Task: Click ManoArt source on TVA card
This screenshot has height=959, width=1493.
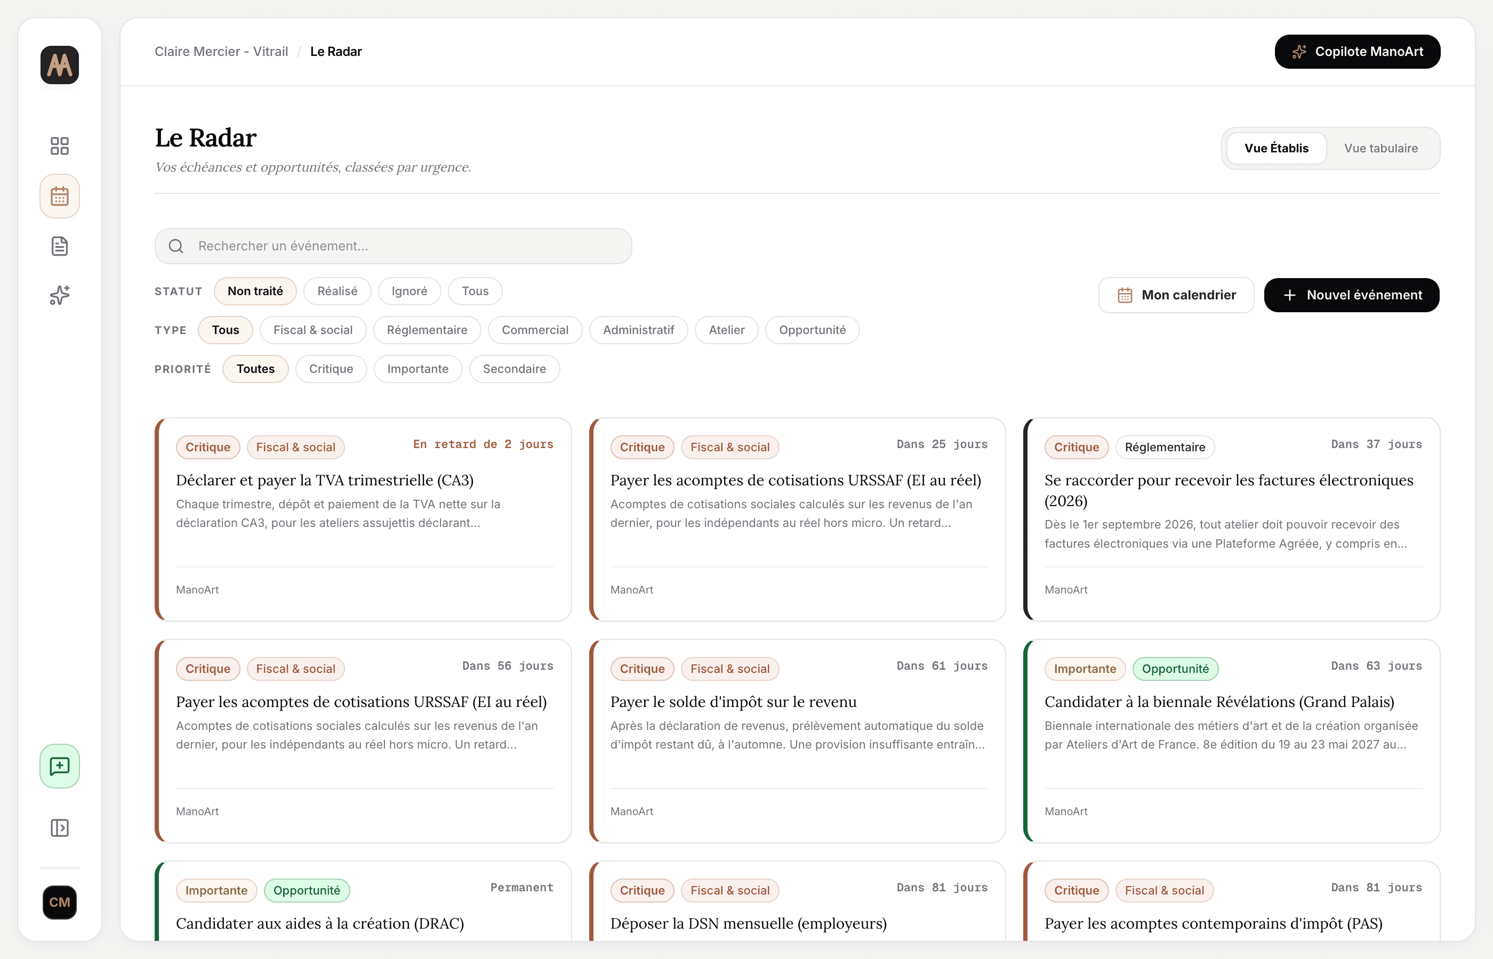Action: (x=197, y=590)
